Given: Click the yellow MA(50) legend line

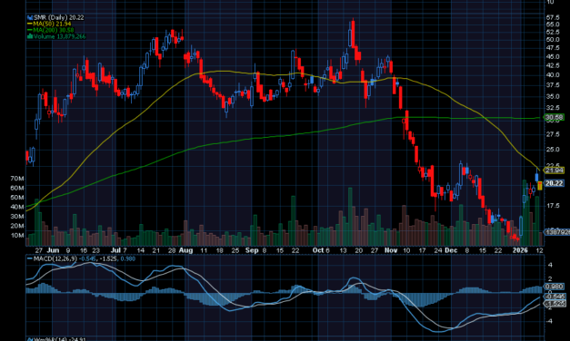Looking at the screenshot, I should coord(30,24).
